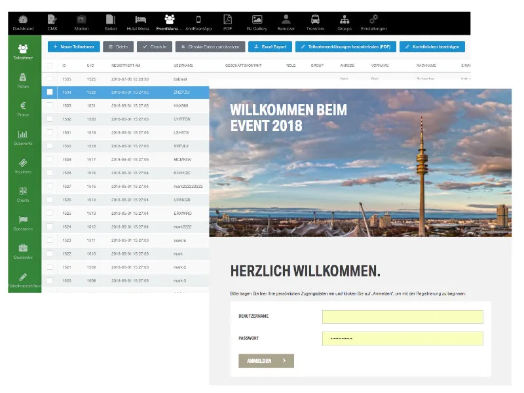Viewport: 524px width, 393px height.
Task: Tick checkbox for row ID 1532
Action: [x=50, y=119]
